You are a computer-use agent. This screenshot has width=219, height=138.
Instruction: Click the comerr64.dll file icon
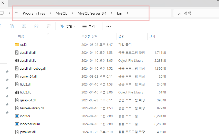point(17,76)
